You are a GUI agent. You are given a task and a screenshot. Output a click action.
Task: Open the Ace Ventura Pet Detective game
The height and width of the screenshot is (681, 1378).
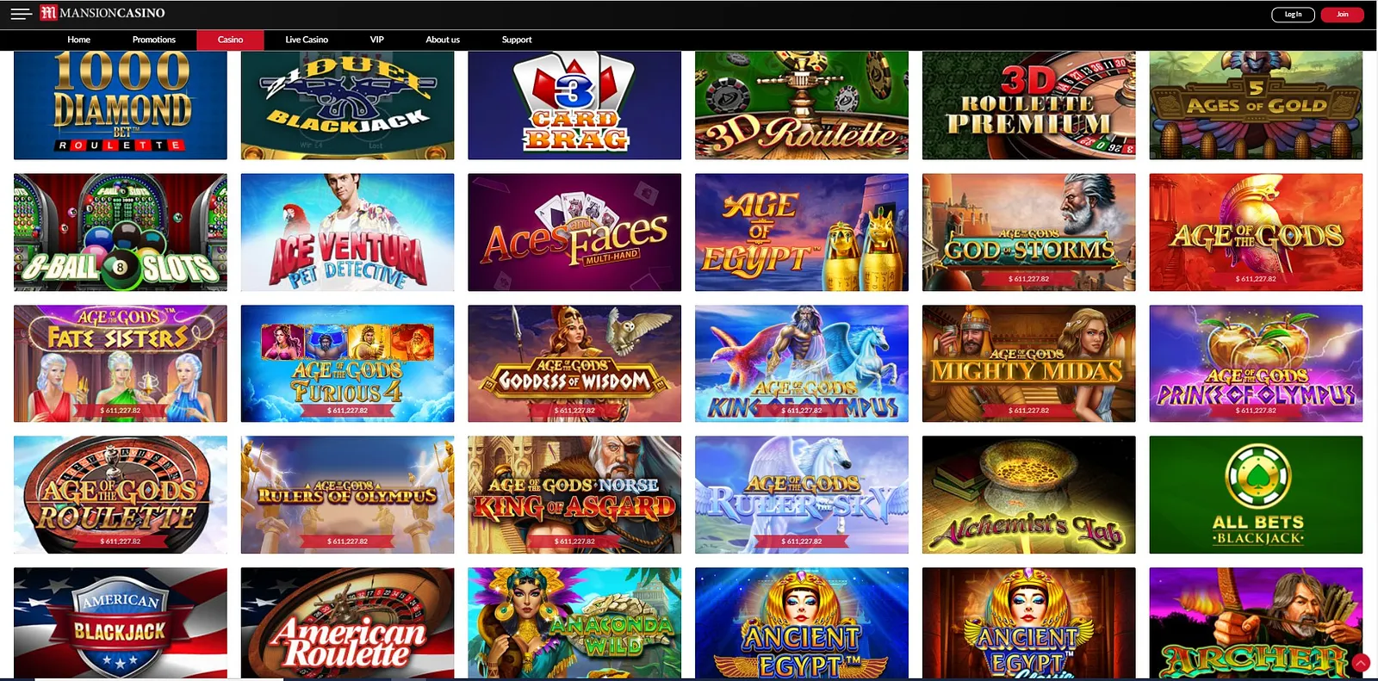tap(347, 232)
